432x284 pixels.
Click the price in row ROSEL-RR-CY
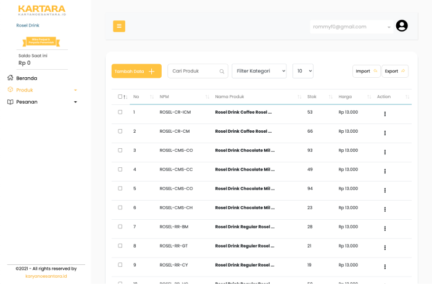point(348,265)
